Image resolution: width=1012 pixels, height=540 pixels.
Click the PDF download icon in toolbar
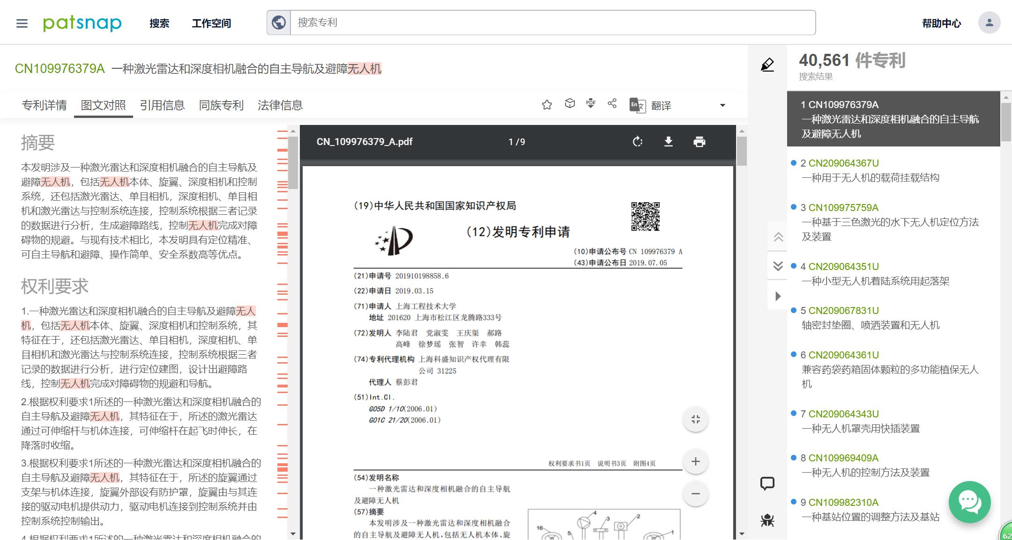(591, 104)
